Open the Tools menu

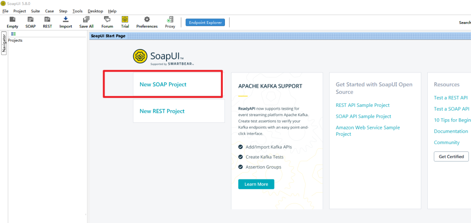[x=77, y=11]
